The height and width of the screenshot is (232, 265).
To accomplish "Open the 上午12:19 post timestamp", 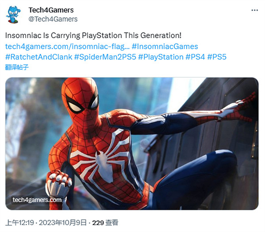I will 19,223.
